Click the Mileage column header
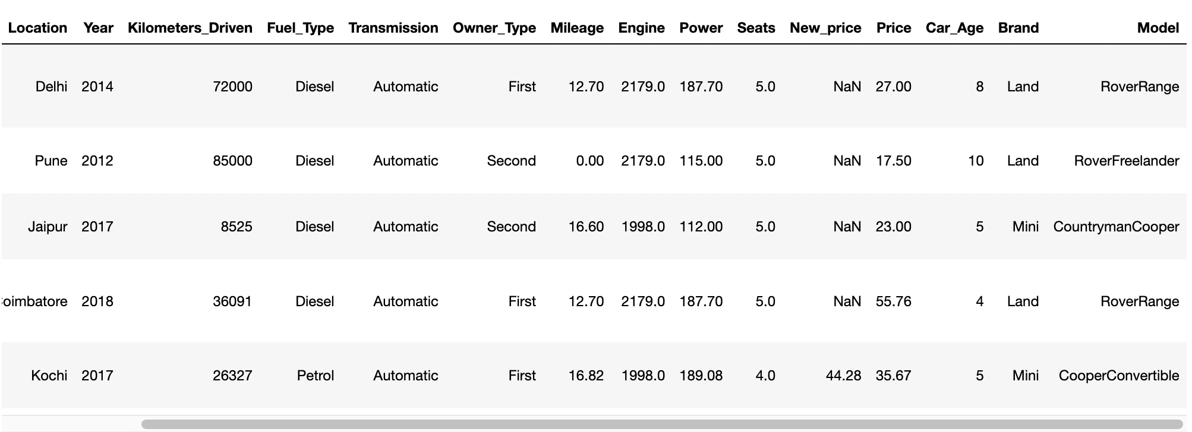The image size is (1192, 432). pos(576,28)
